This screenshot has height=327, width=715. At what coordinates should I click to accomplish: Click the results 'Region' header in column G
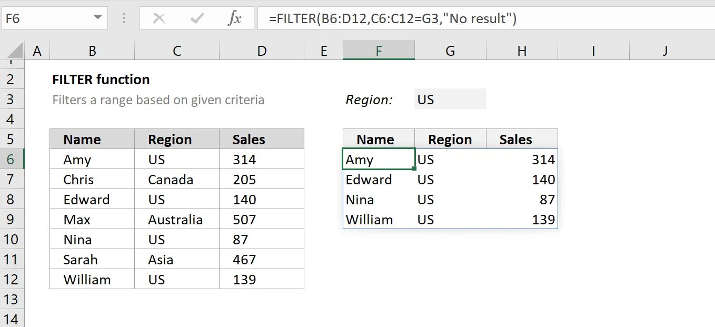(x=450, y=140)
